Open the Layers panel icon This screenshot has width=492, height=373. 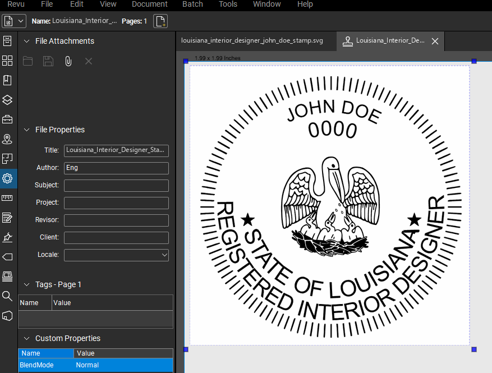click(x=7, y=100)
